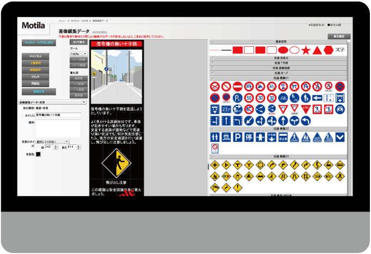Click the メニュー breadcrumb link
Viewport: 371px width, 254px height.
tap(63, 21)
